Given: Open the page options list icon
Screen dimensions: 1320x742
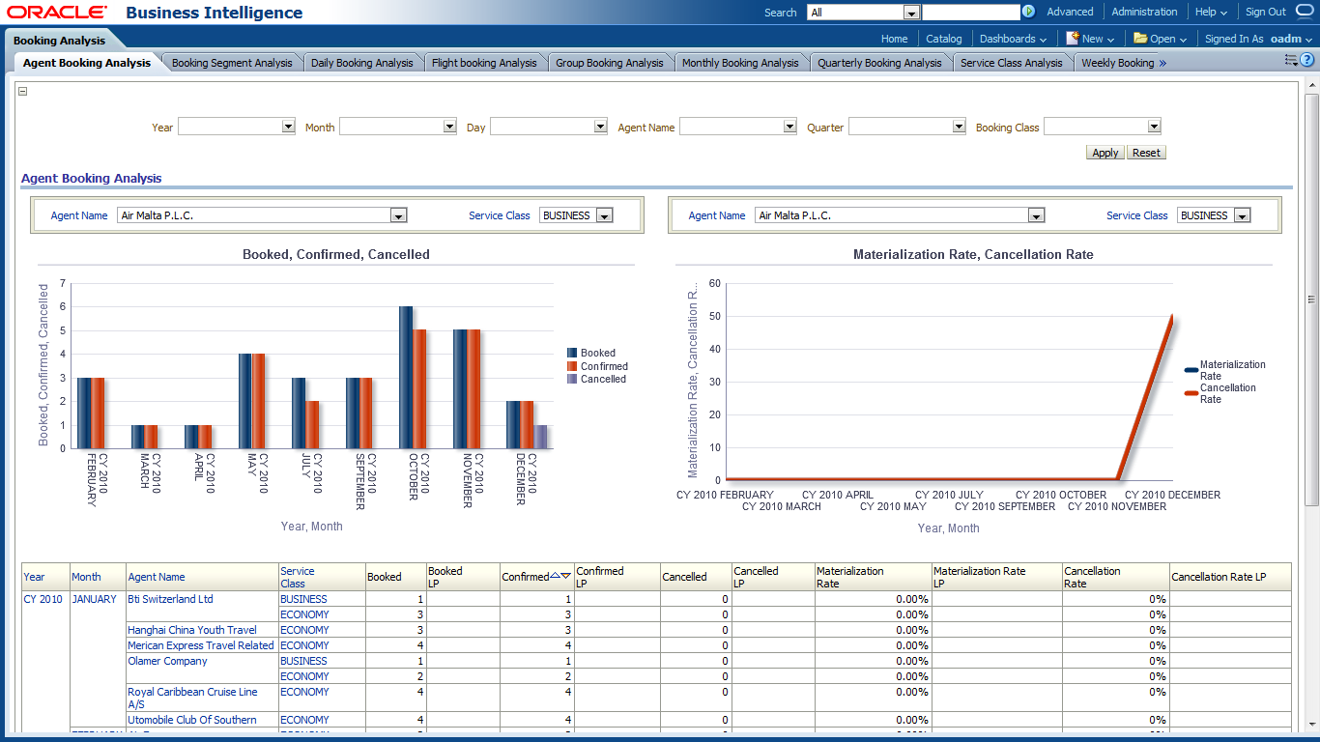Looking at the screenshot, I should coord(1291,60).
